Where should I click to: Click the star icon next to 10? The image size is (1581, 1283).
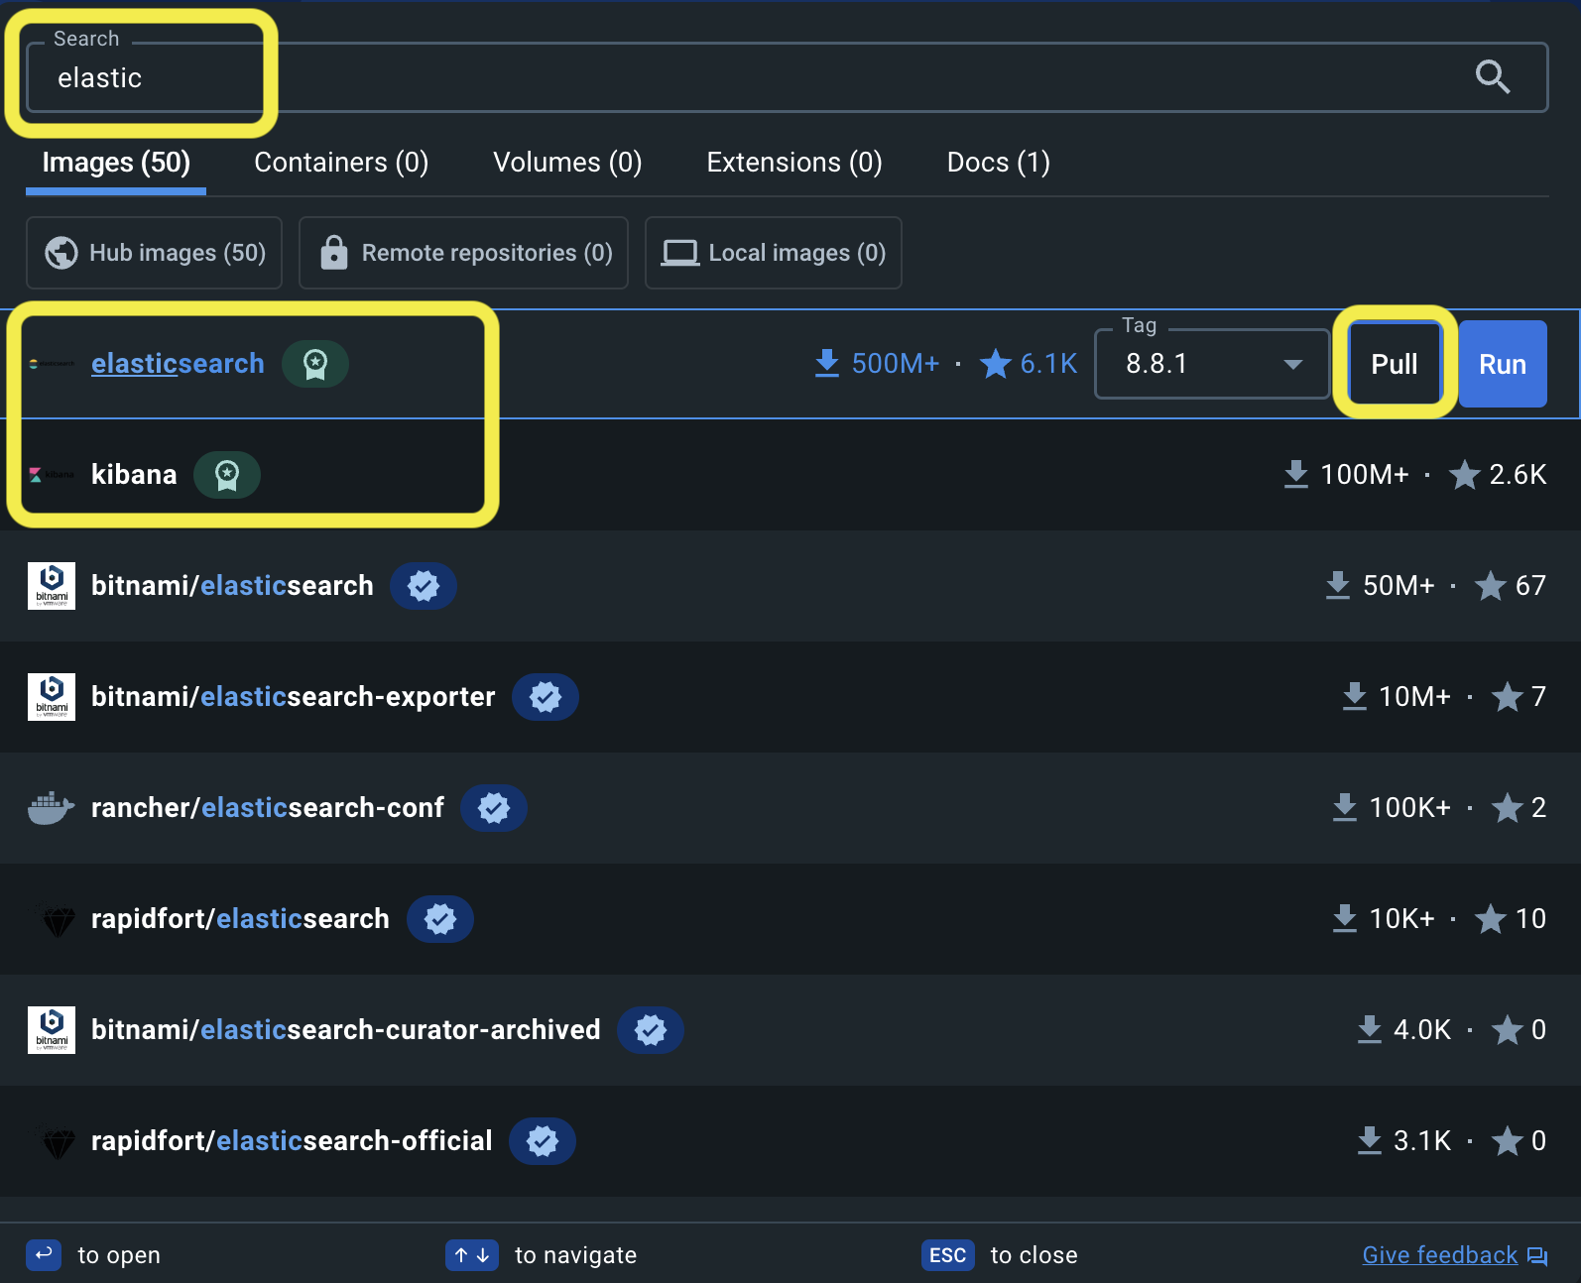1491,919
